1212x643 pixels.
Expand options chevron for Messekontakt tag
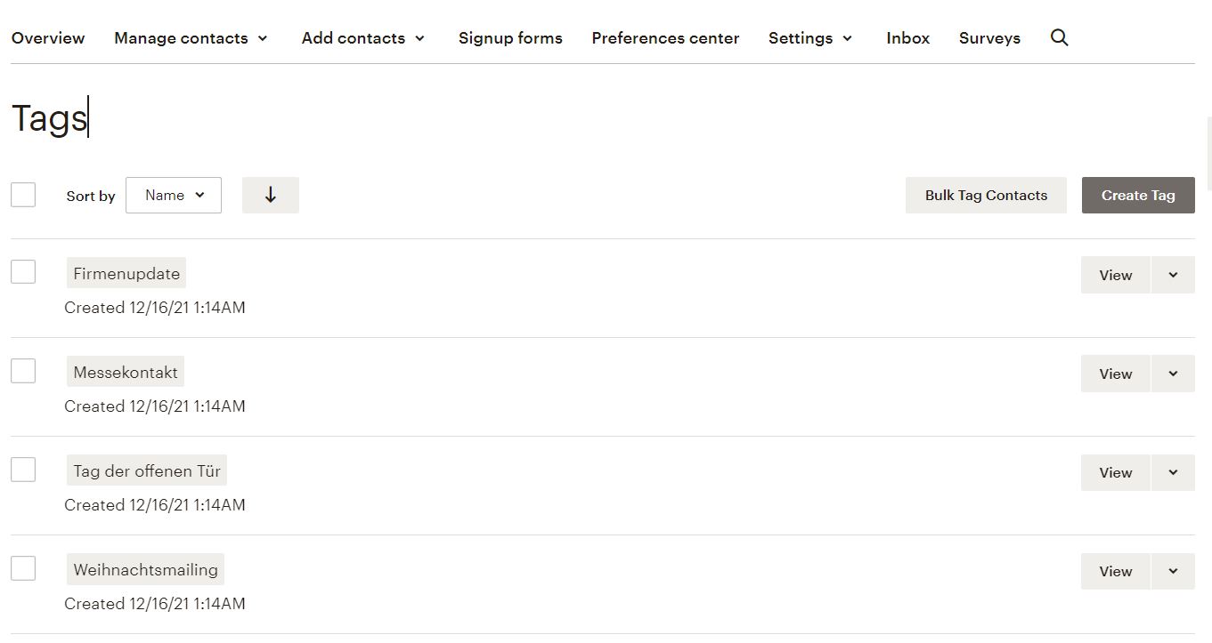click(1173, 374)
